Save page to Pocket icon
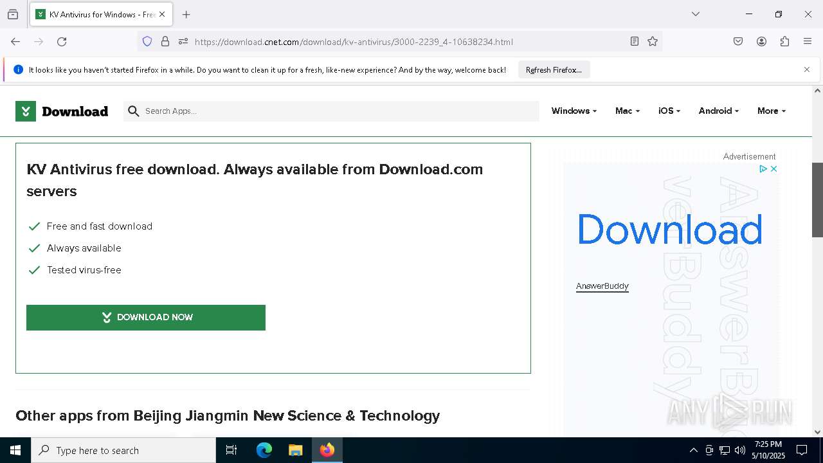The height and width of the screenshot is (463, 823). (x=738, y=42)
